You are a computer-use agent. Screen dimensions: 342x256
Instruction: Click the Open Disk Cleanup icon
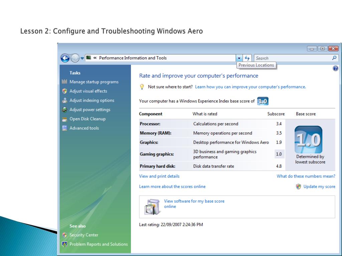click(x=64, y=119)
